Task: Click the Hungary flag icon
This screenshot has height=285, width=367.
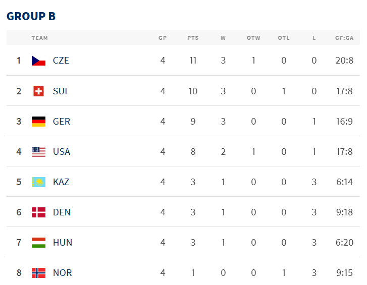Action: pyautogui.click(x=39, y=243)
